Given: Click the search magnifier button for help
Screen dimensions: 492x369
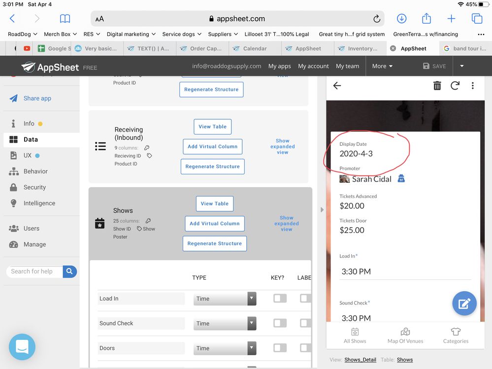Looking at the screenshot, I should coord(69,271).
